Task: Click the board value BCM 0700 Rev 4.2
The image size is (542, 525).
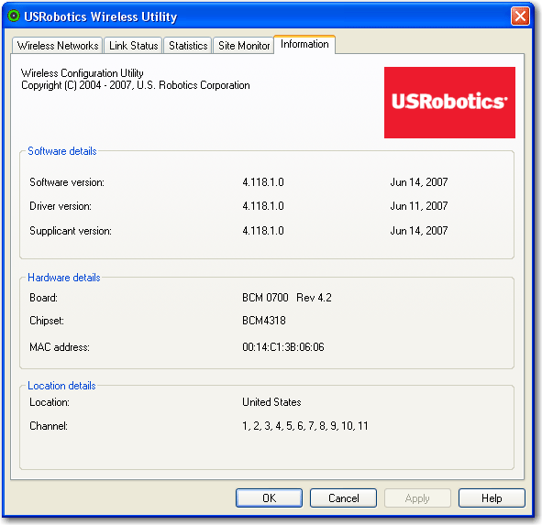Action: pyautogui.click(x=287, y=298)
